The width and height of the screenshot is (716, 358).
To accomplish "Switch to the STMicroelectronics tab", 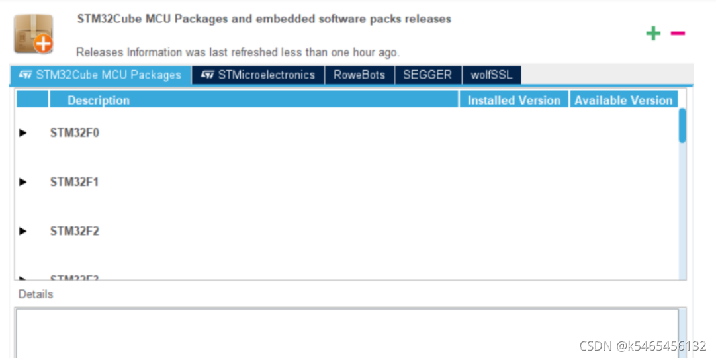I will pyautogui.click(x=258, y=75).
